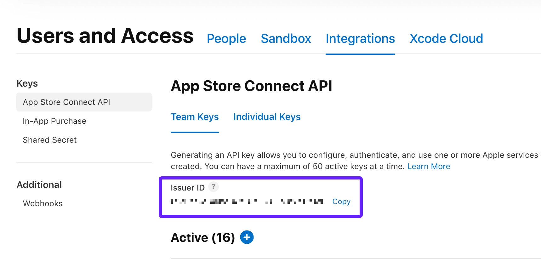The image size is (541, 262).
Task: Click the App Store Connect API main heading
Action: tap(251, 86)
